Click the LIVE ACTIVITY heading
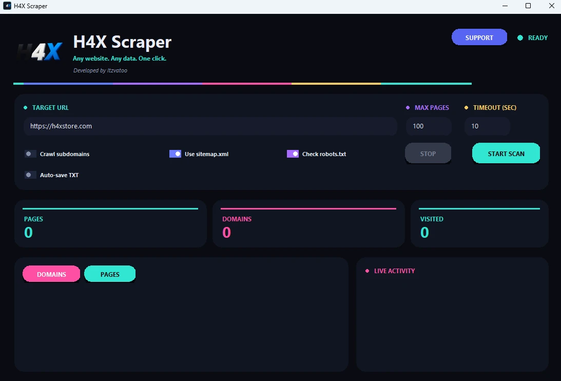The image size is (561, 381). [395, 271]
